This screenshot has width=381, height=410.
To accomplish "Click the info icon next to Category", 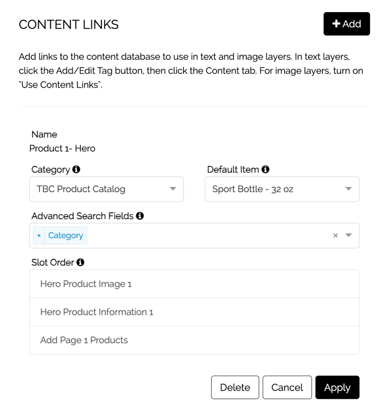I will (76, 170).
